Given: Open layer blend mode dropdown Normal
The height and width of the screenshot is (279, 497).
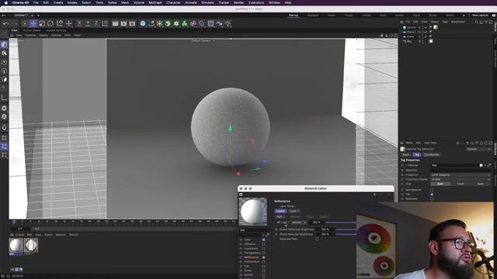Looking at the screenshot, I should 299,222.
